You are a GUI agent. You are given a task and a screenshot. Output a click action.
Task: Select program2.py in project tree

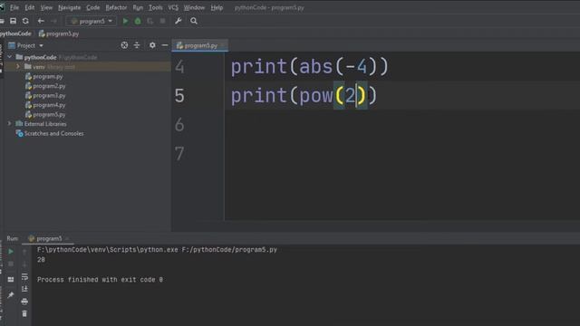45,86
